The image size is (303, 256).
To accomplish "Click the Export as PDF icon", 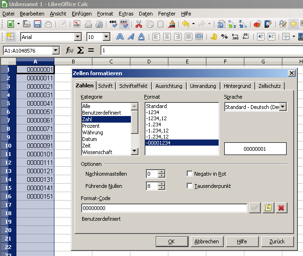I will tap(77, 24).
